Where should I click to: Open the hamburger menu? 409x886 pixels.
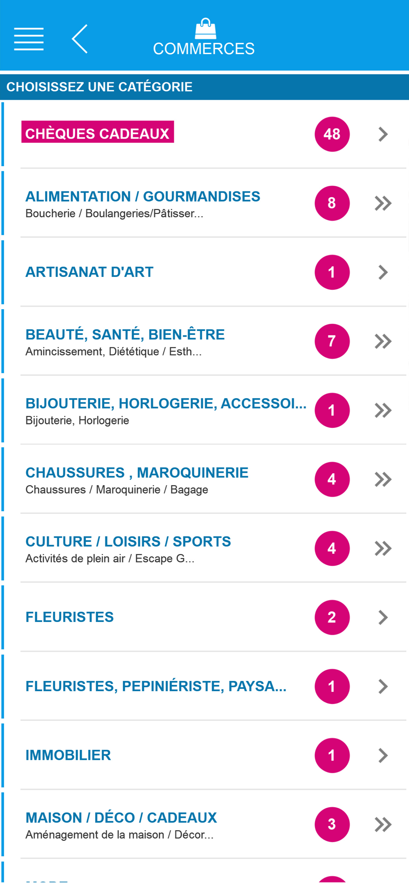point(29,39)
